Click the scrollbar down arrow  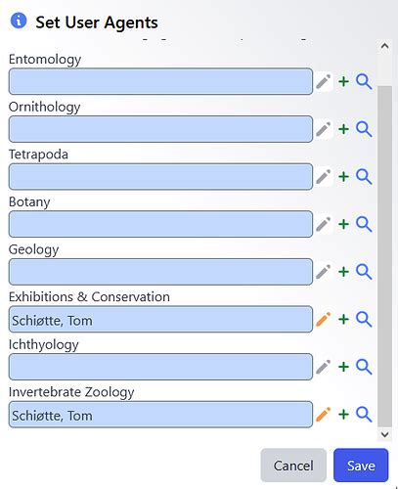(x=384, y=434)
